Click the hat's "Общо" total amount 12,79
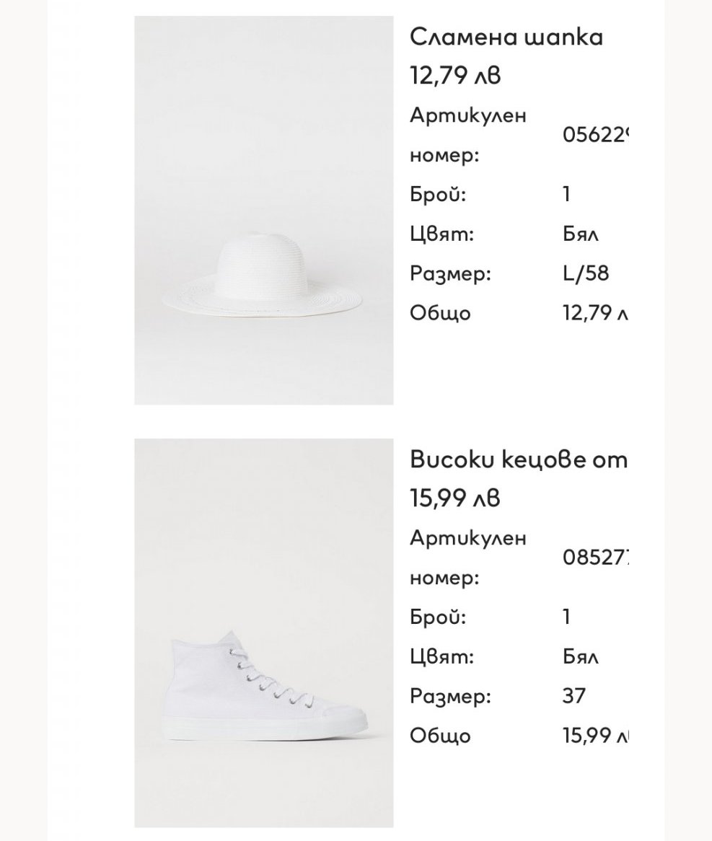The image size is (712, 841). [x=595, y=313]
